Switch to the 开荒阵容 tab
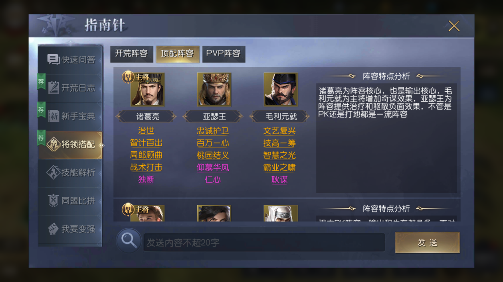The width and height of the screenshot is (503, 282). (131, 54)
